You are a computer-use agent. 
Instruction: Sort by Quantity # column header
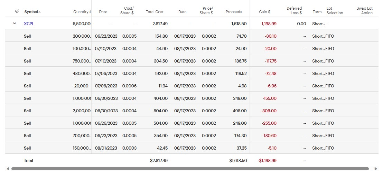coord(82,12)
